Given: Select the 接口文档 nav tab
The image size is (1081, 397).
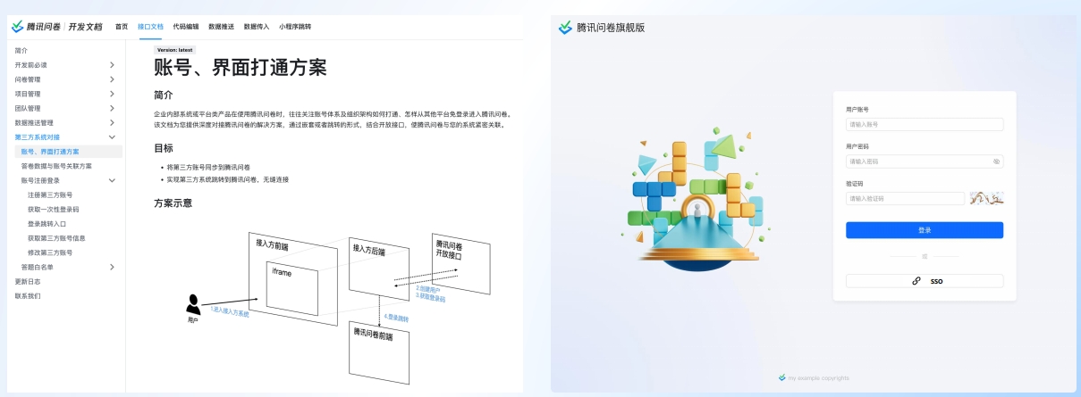Looking at the screenshot, I should (x=150, y=27).
